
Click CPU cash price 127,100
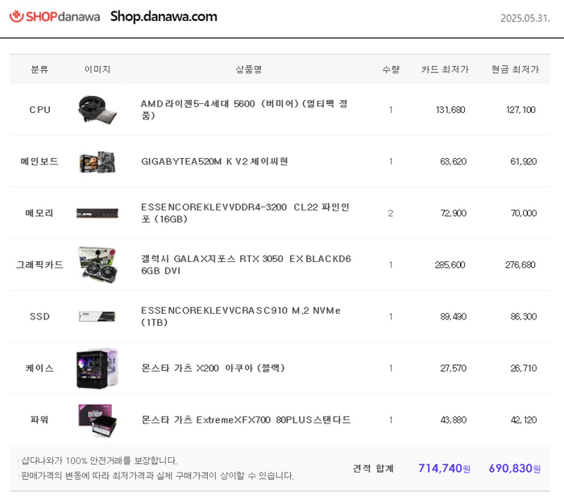pos(520,110)
